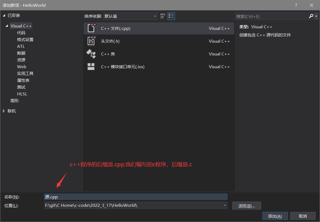The width and height of the screenshot is (320, 222).
Task: Select the 已安装 tree item
Action: coord(14,15)
